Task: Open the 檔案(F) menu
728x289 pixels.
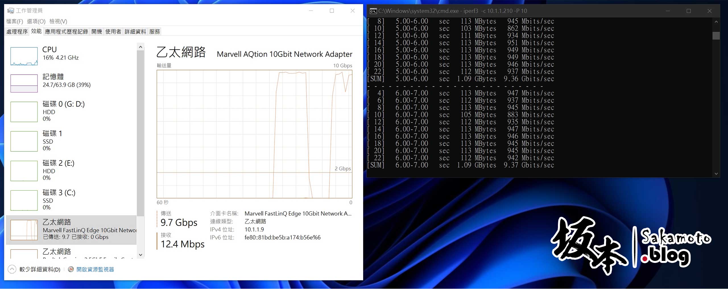Action: click(x=15, y=22)
